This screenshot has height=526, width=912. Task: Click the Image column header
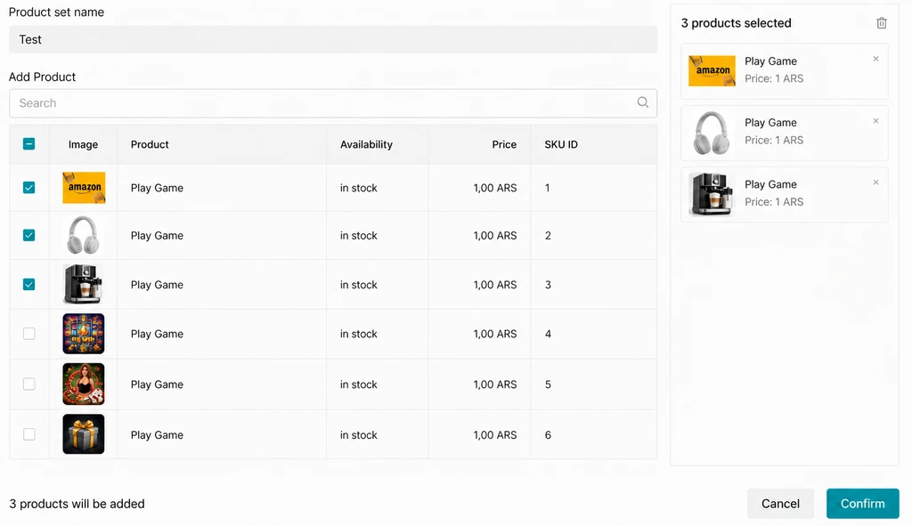tap(83, 144)
